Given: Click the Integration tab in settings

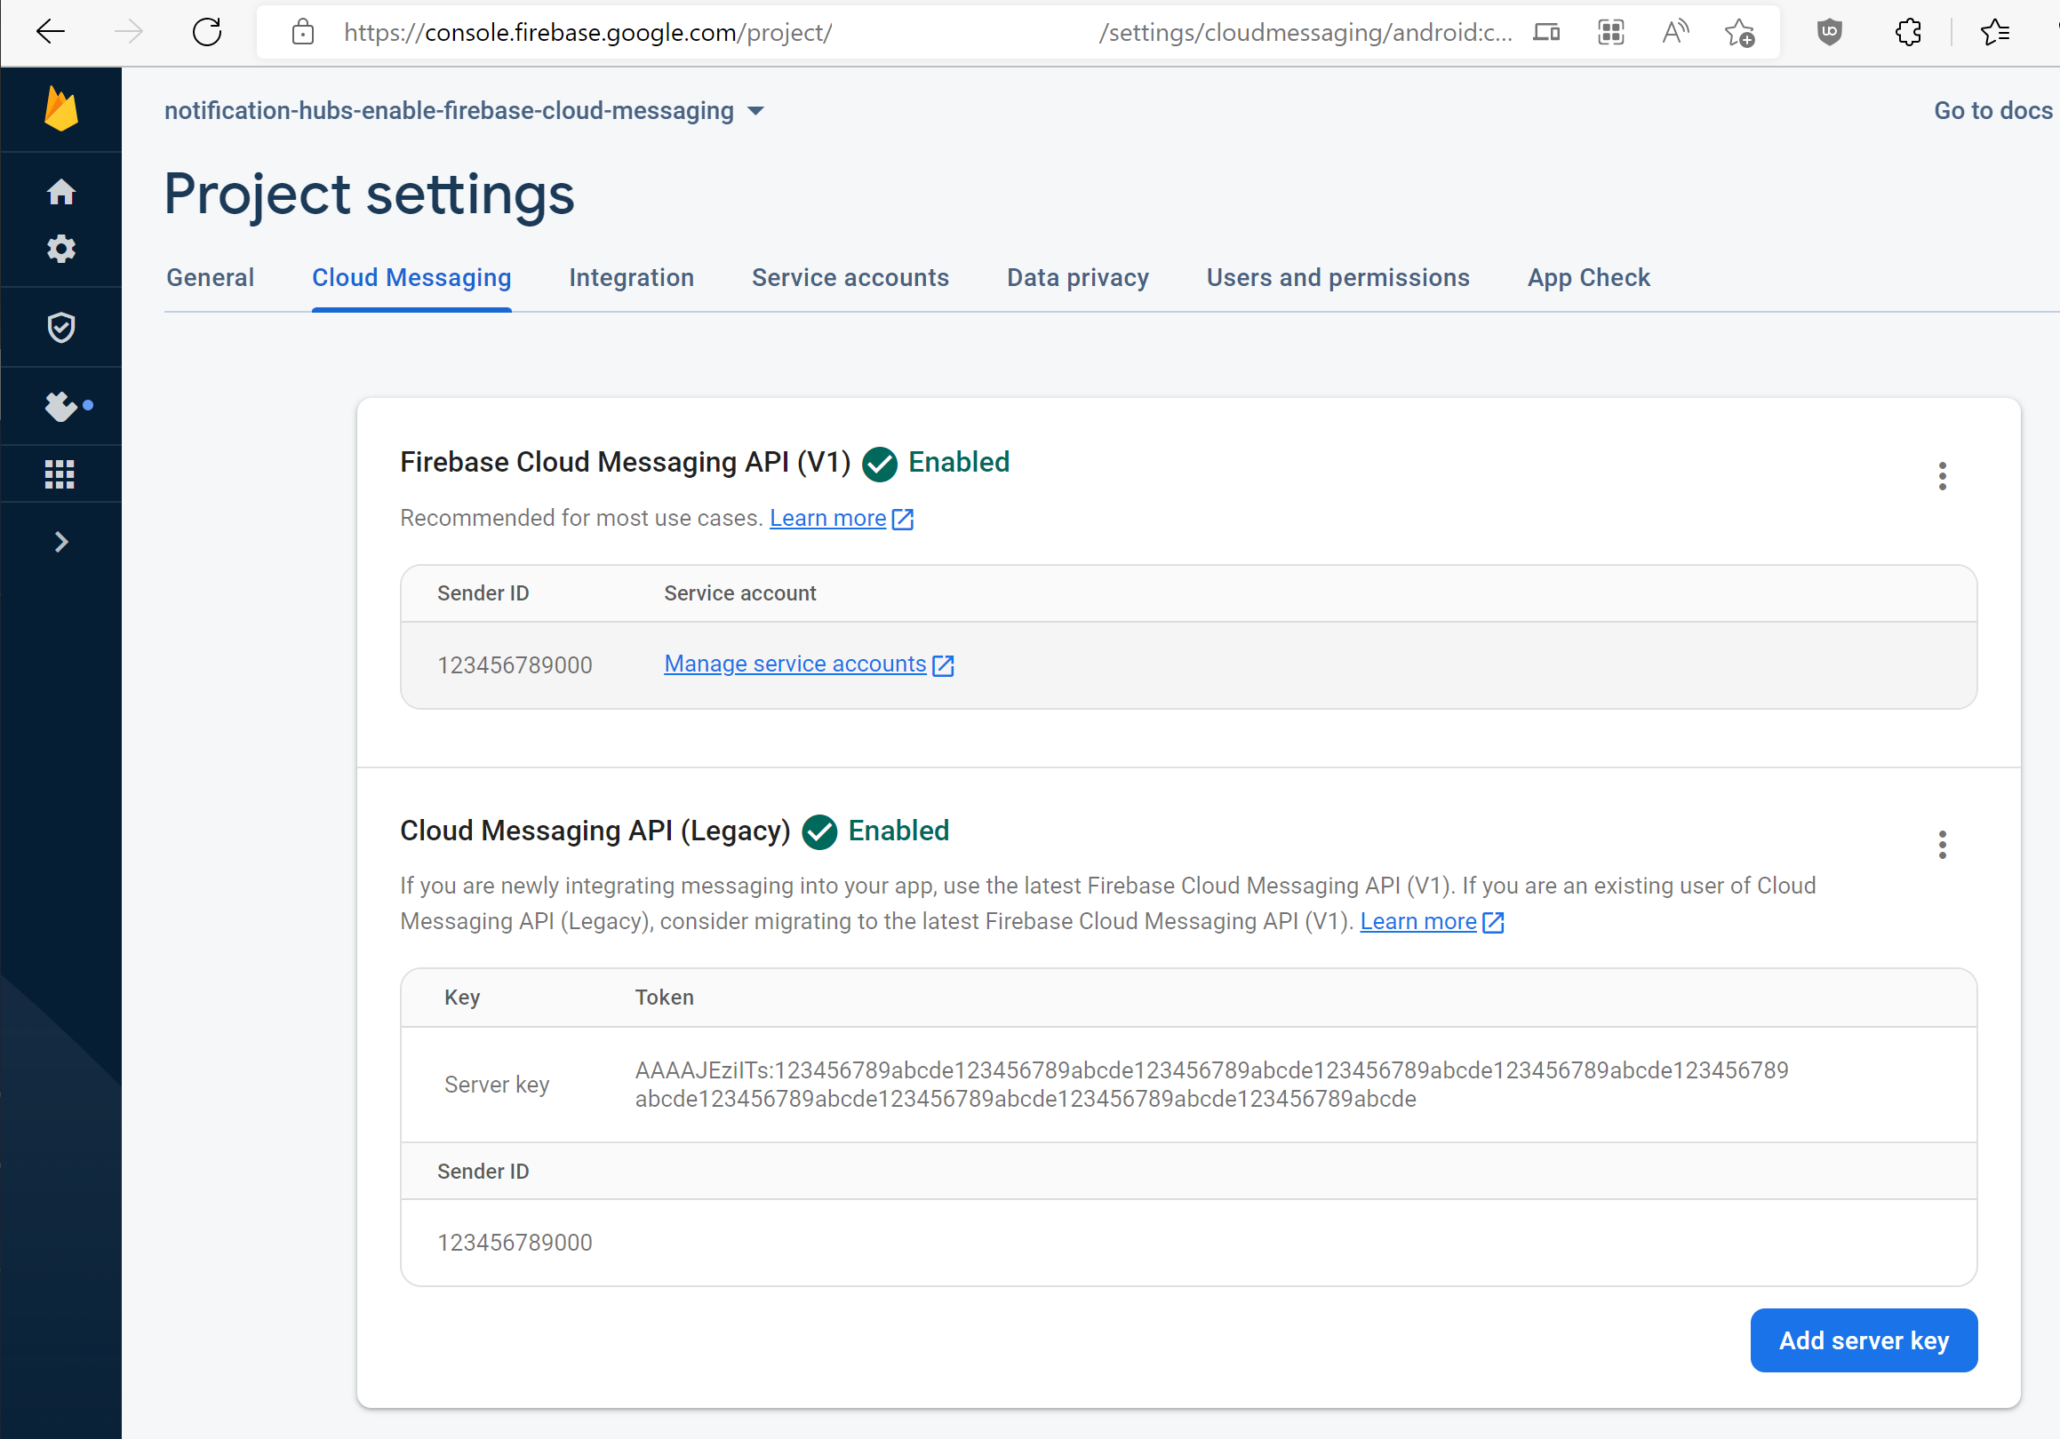Looking at the screenshot, I should tap(631, 277).
